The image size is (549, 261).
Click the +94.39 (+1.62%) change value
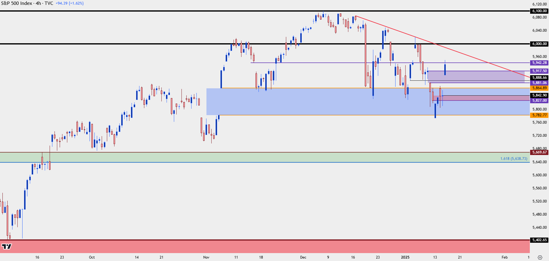point(70,3)
